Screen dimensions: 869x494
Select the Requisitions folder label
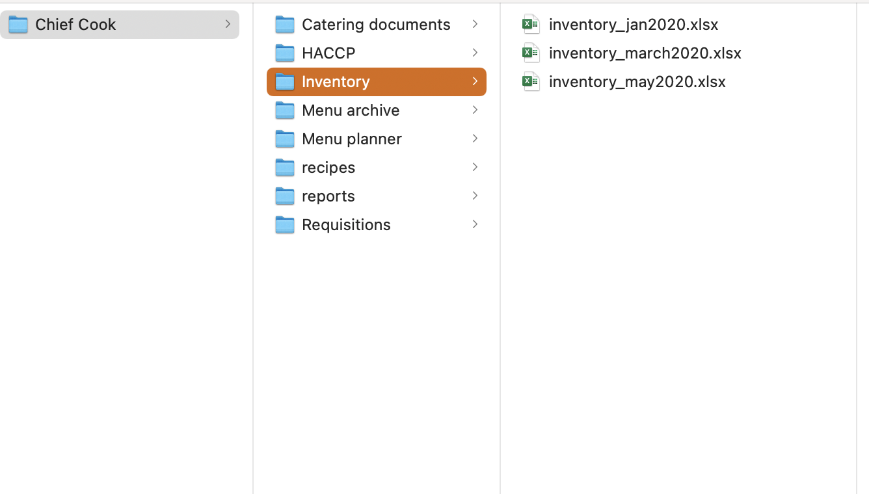pyautogui.click(x=346, y=225)
